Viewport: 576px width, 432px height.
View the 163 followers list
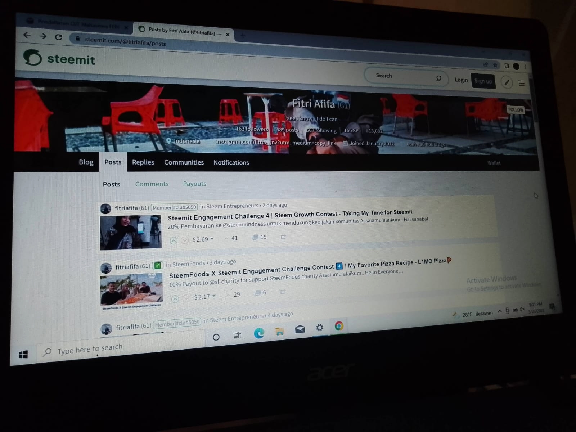[252, 129]
